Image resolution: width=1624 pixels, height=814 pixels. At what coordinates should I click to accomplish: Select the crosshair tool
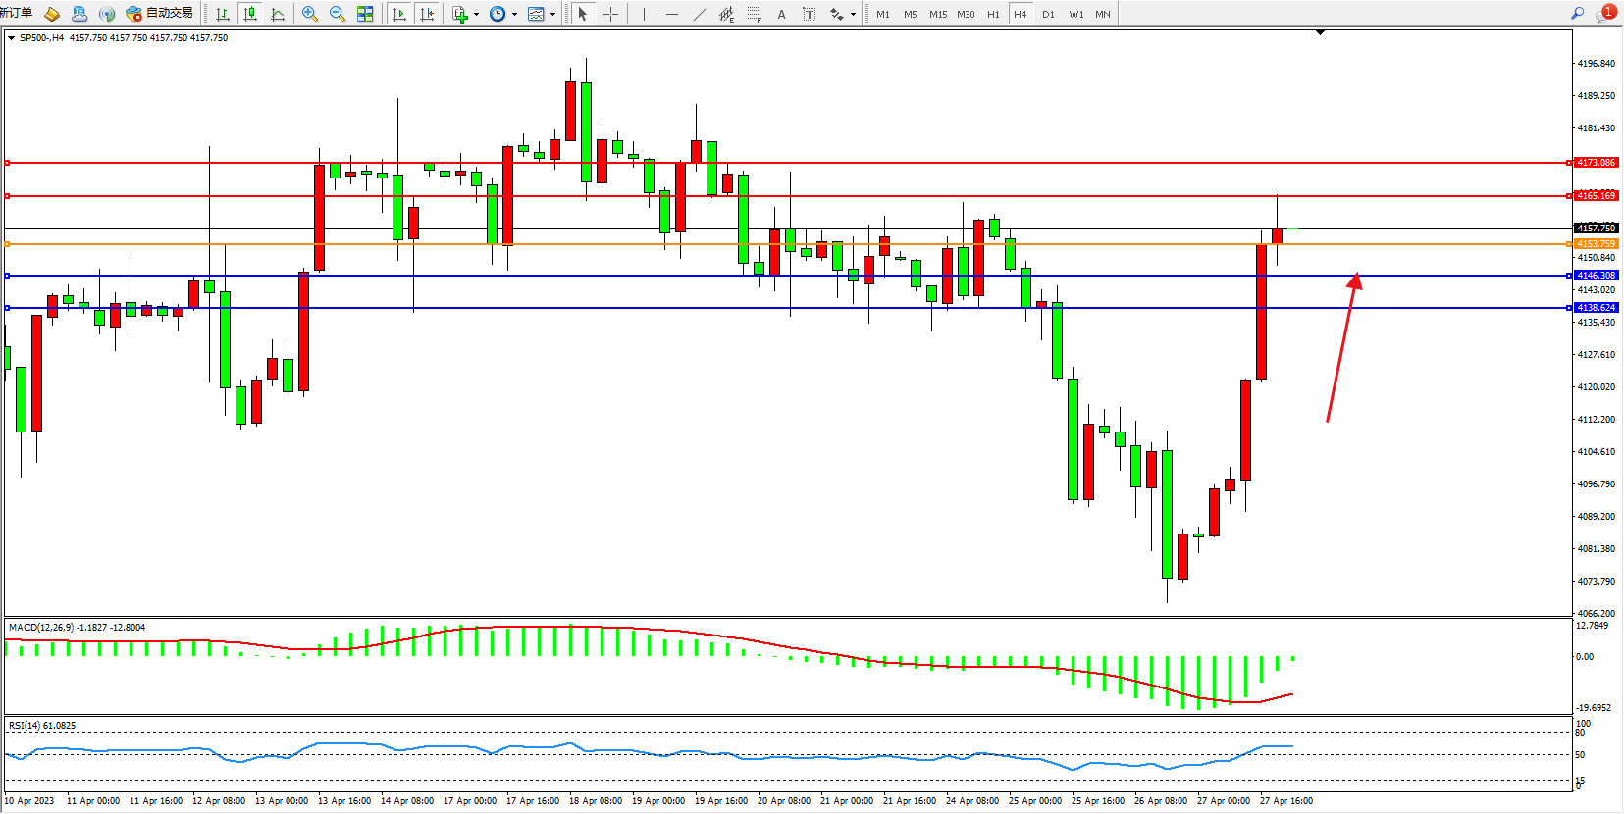(x=610, y=14)
